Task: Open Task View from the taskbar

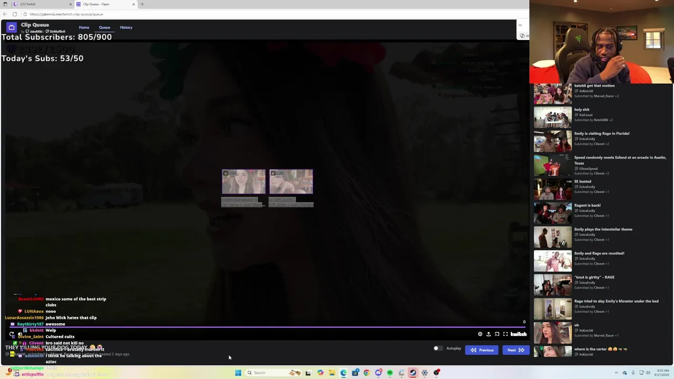Action: [x=308, y=373]
